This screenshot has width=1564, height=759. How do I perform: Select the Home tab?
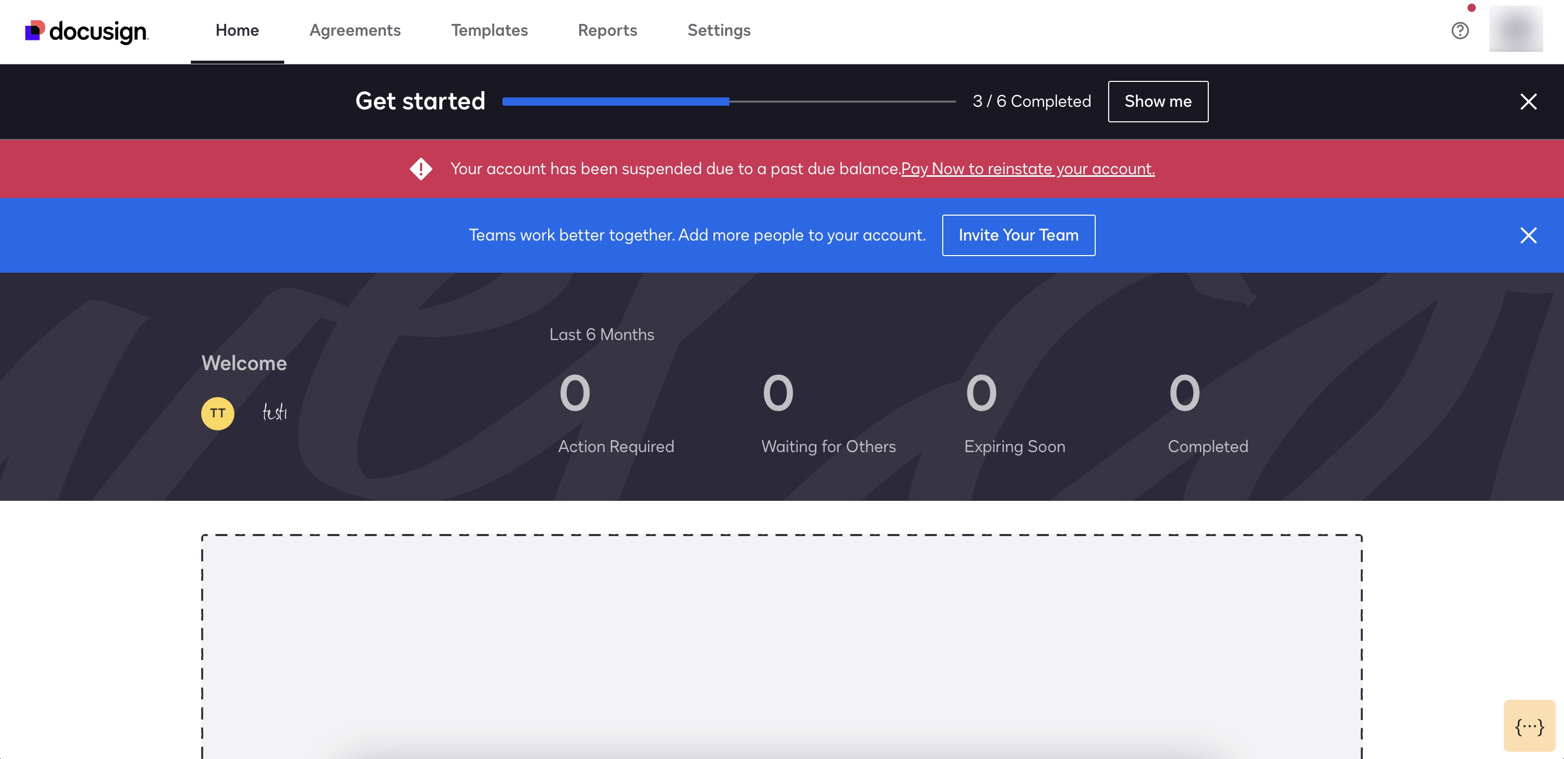(237, 31)
